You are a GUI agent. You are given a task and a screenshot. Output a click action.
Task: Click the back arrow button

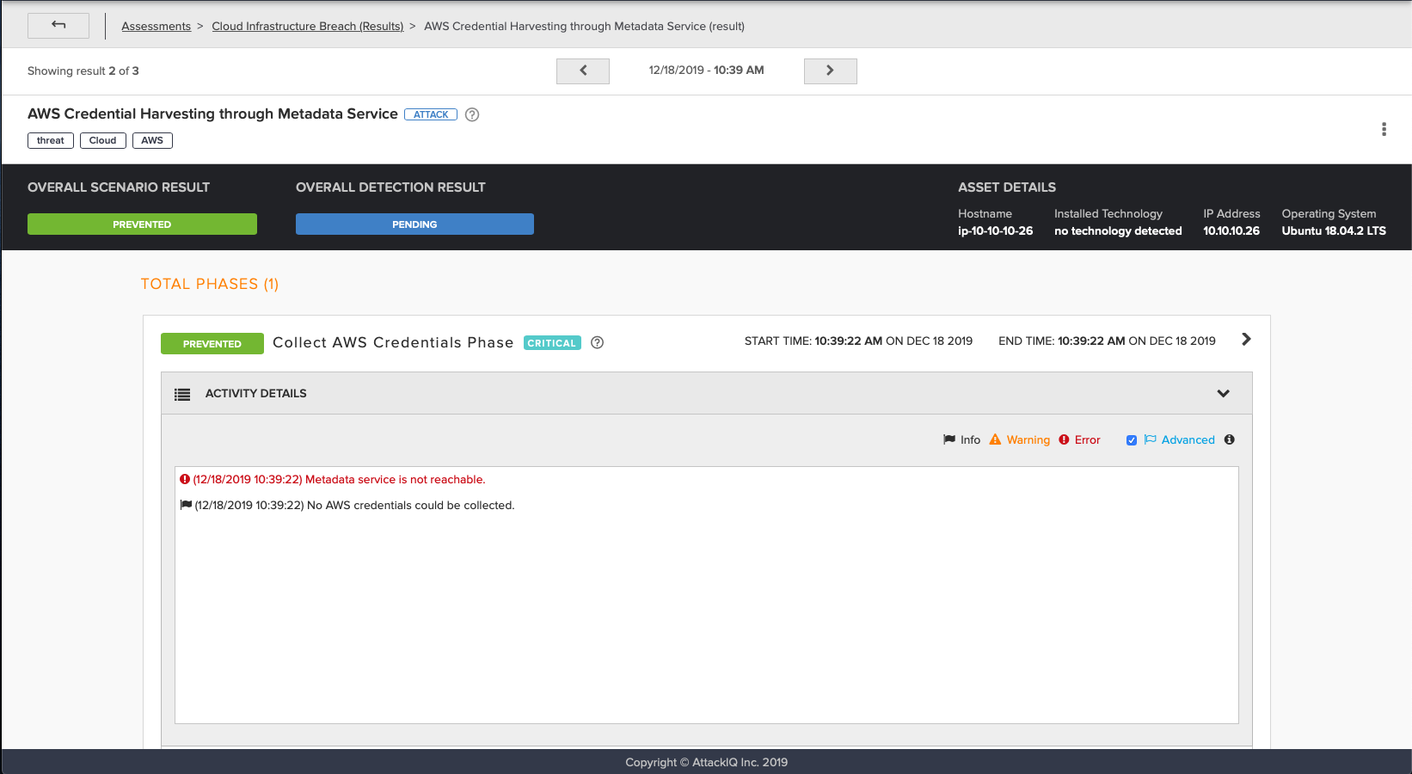[x=58, y=26]
